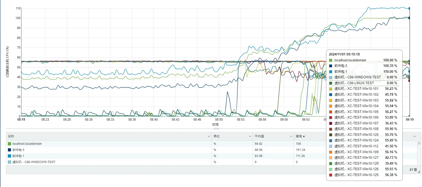422x187 pixels.
Task: Click the dark blue swatch beside 软件包 0 row
Action: click(9, 150)
